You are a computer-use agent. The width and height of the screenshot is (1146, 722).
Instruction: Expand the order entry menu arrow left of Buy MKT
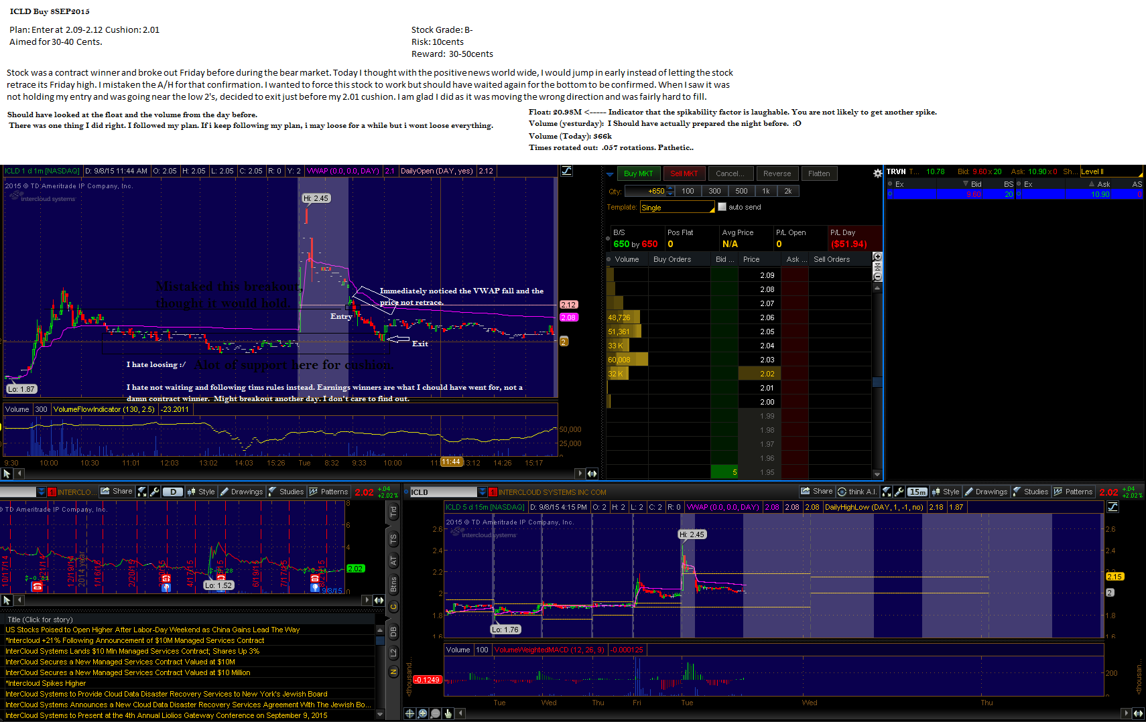coord(610,174)
